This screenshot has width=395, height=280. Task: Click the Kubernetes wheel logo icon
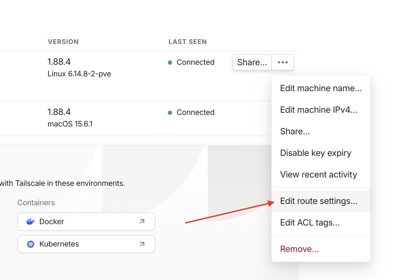[x=31, y=244]
